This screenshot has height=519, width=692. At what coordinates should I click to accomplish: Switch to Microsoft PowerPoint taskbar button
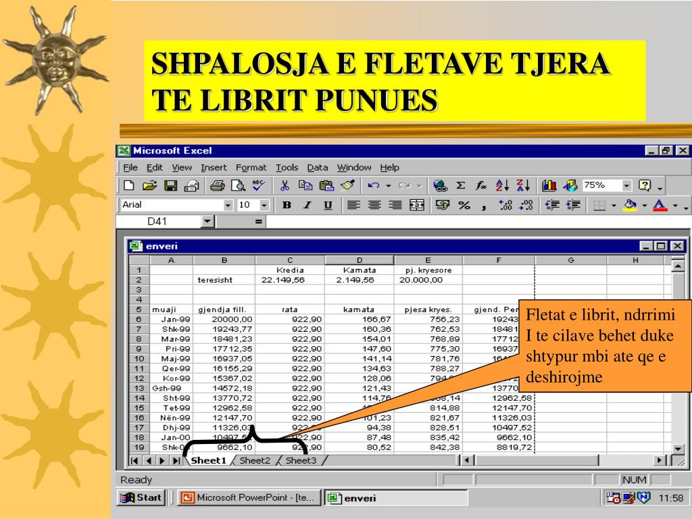(x=249, y=498)
